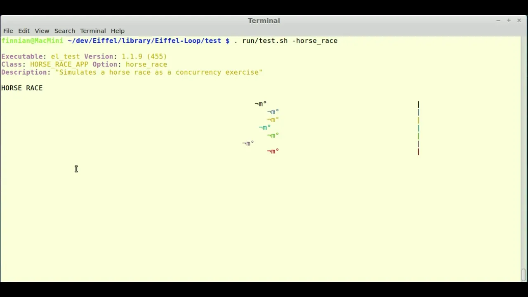528x297 pixels.
Task: Click the version text '1.1.9 (455)'
Action: (x=144, y=57)
